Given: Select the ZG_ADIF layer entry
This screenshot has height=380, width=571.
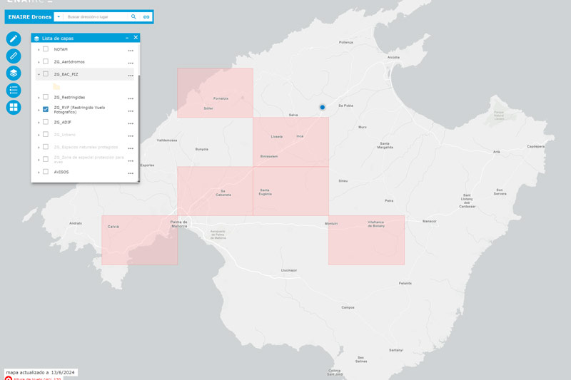Looking at the screenshot, I should (x=63, y=122).
